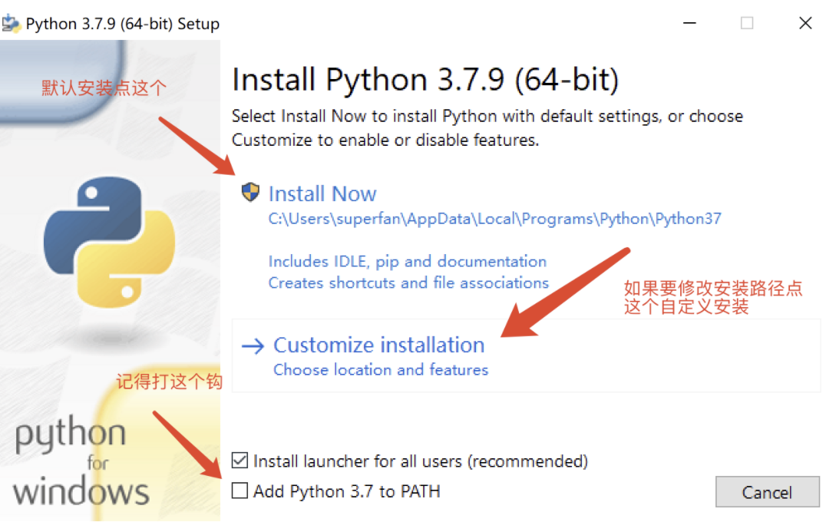The height and width of the screenshot is (522, 836).
Task: Click the "Choose location and features" subtitle
Action: (x=381, y=370)
